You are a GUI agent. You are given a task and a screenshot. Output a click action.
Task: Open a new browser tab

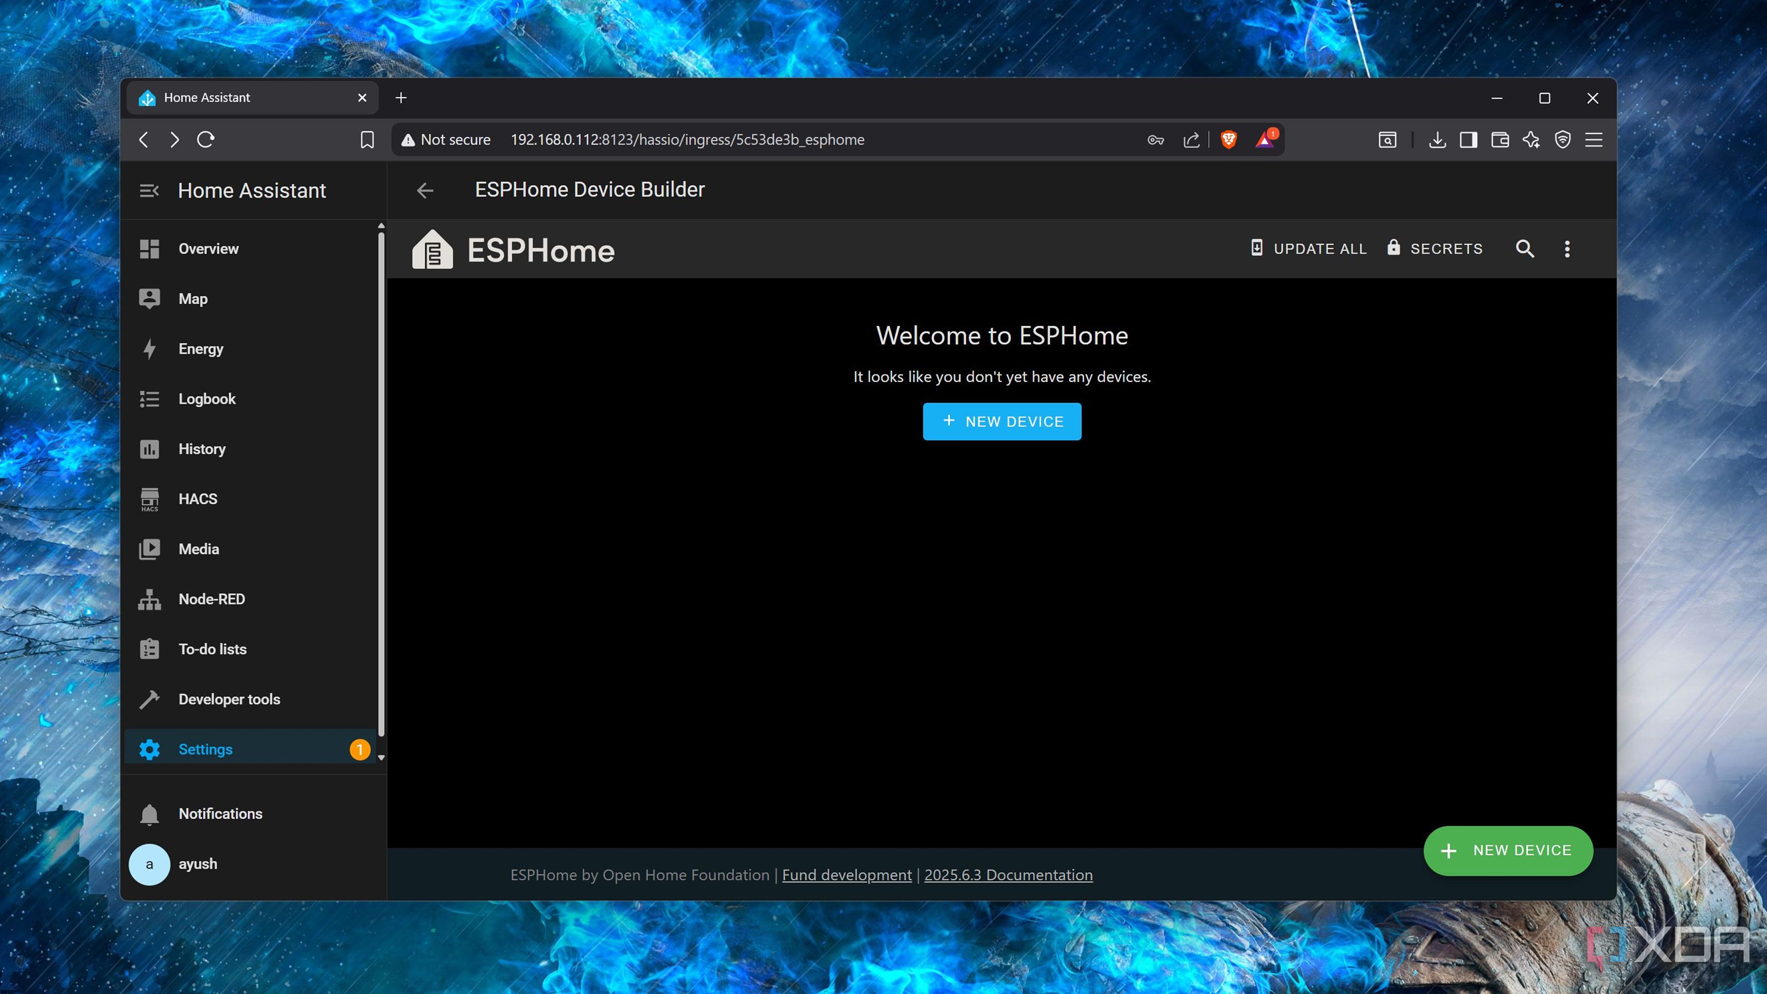pyautogui.click(x=401, y=98)
